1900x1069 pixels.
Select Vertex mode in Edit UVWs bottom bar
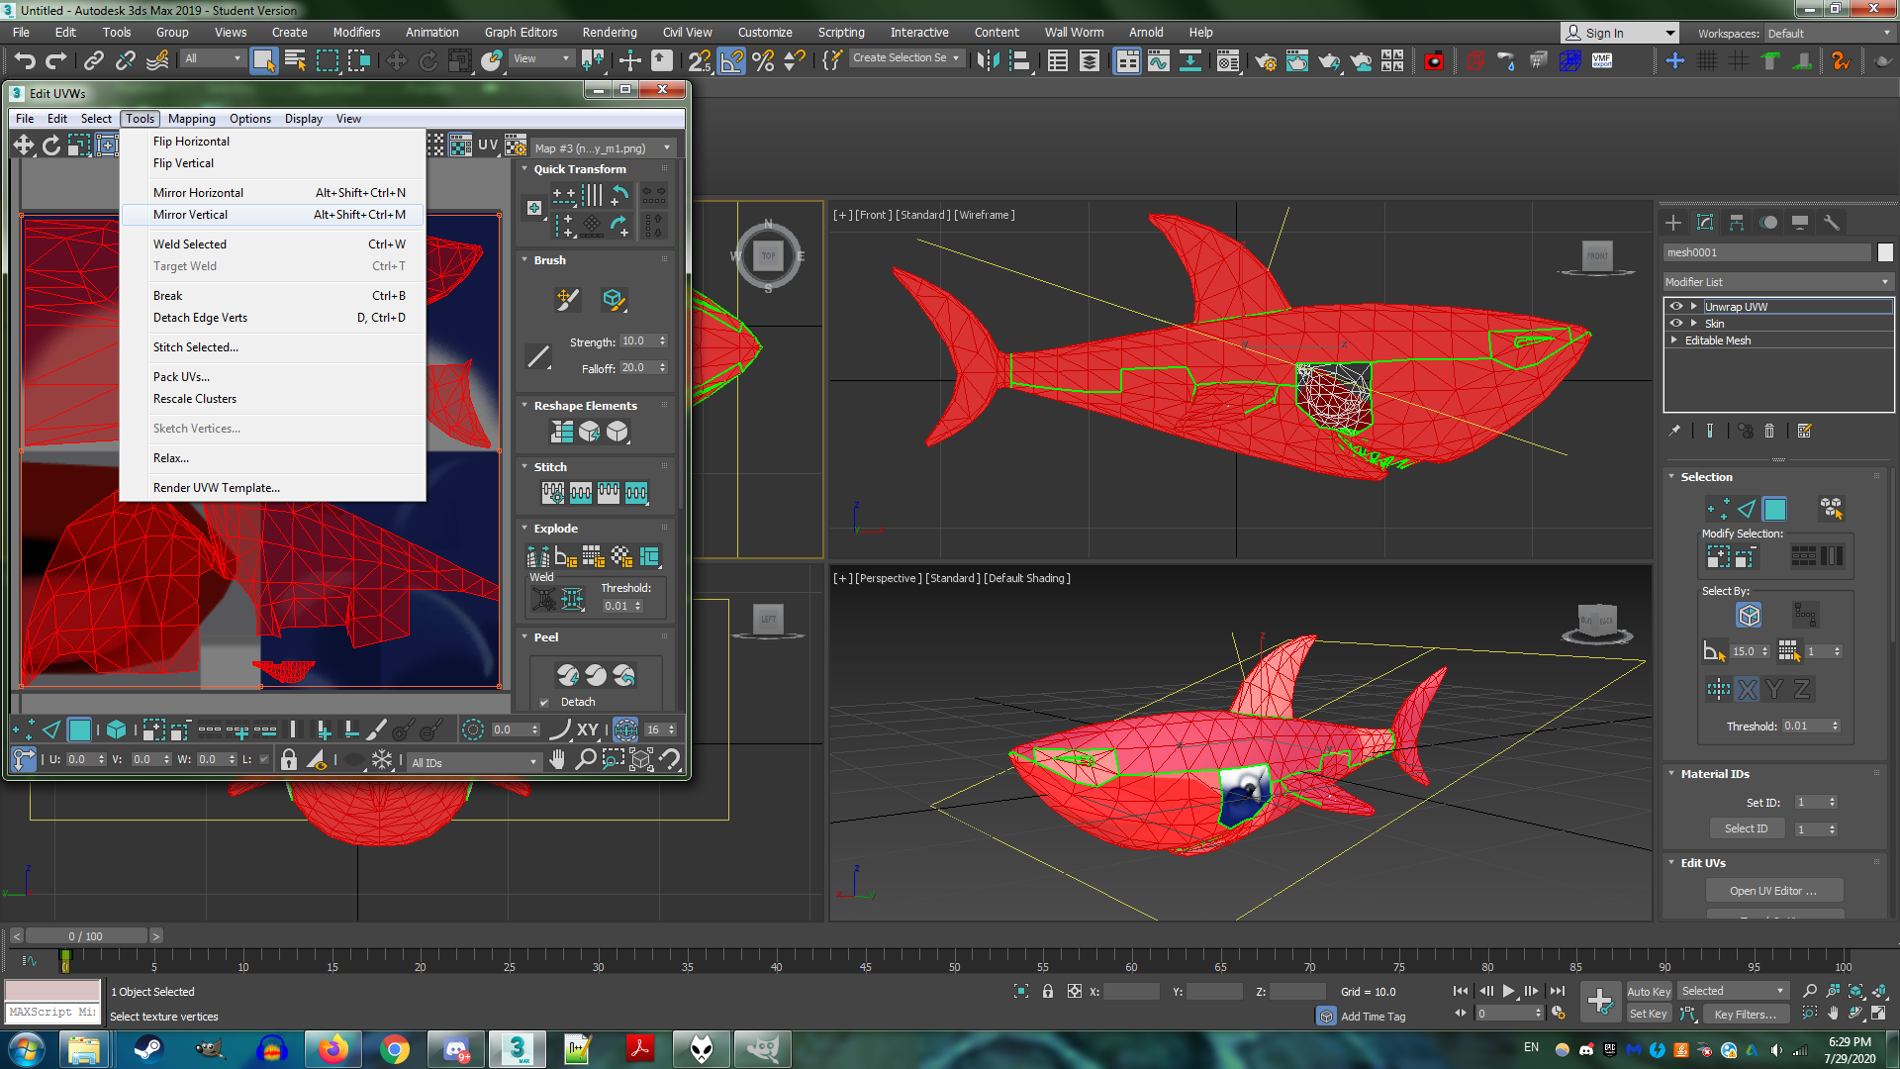[x=25, y=730]
